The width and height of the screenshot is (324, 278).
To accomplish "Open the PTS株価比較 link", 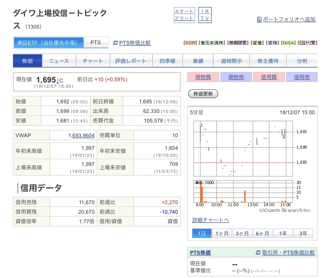I will pyautogui.click(x=135, y=43).
